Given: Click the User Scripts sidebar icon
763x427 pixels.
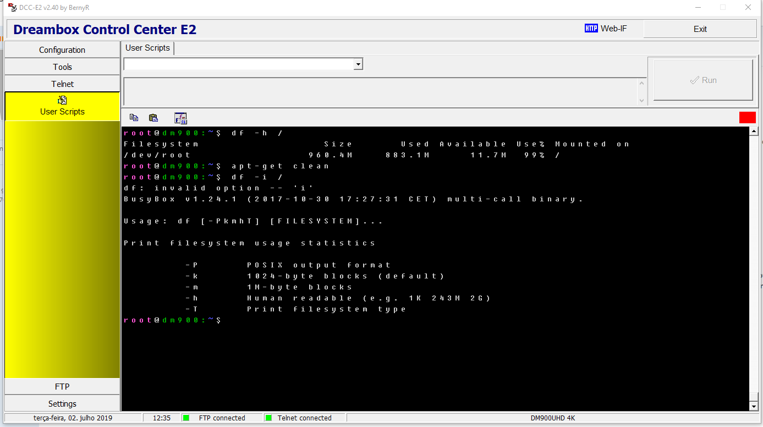Looking at the screenshot, I should point(62,100).
